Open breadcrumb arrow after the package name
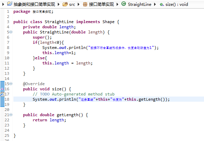The width and height of the screenshot is (204, 141). coord(117,4)
